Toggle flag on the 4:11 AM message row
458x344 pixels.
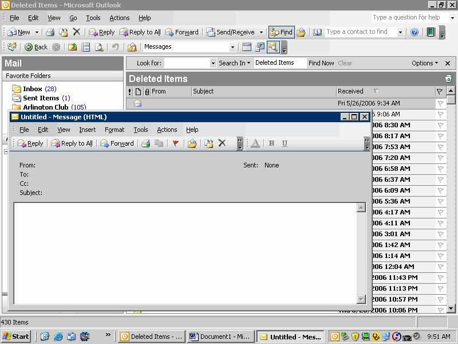pyautogui.click(x=440, y=223)
